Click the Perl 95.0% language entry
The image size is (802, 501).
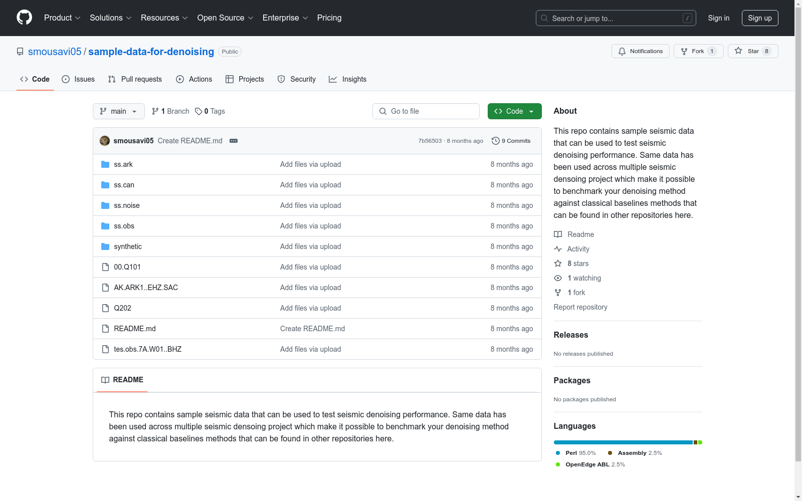[576, 453]
